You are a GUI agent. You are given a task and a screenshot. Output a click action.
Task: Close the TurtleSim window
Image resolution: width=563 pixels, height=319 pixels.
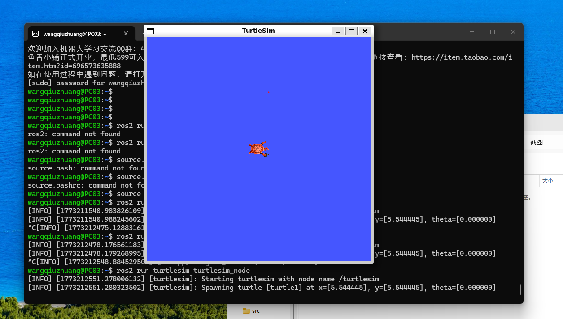(365, 31)
